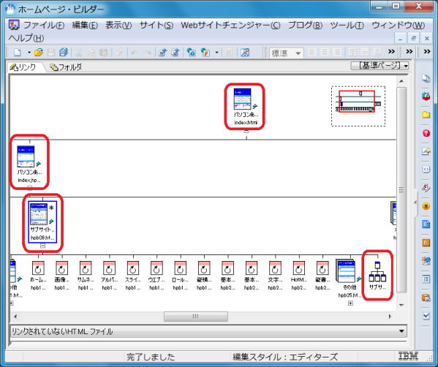
Task: Click the sidebar icon below orange B
Action: click(426, 261)
